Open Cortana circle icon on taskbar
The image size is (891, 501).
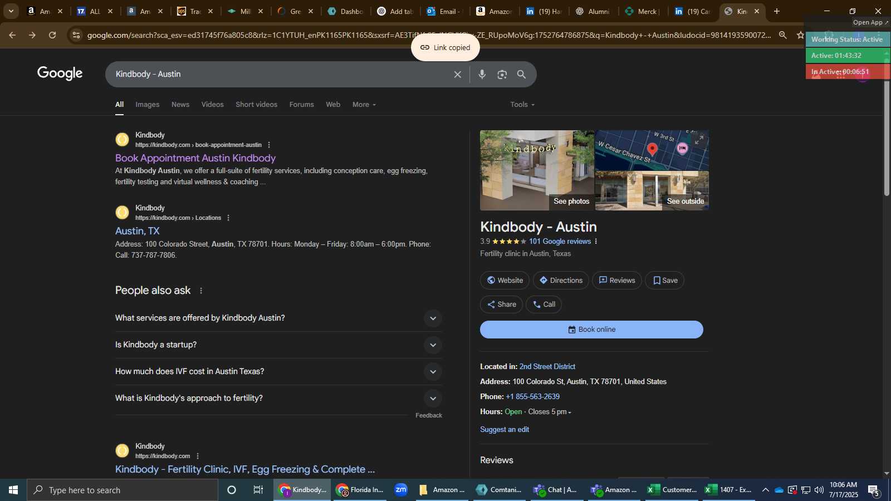click(232, 490)
